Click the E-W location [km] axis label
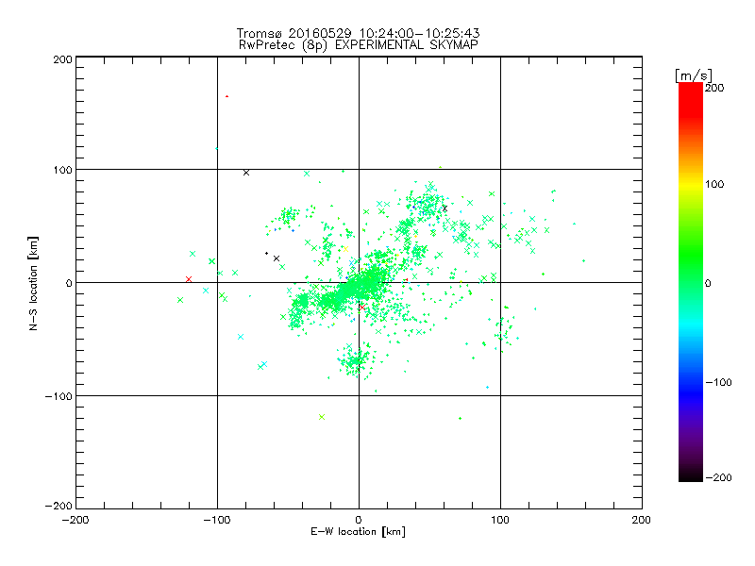Viewport: 755px width, 566px height. tap(358, 531)
